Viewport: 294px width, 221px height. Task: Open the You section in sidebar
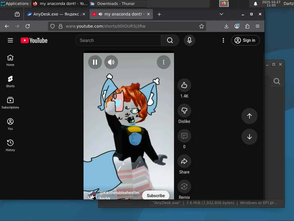(10, 124)
